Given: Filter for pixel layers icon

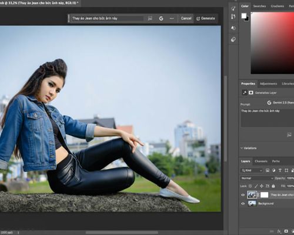Looking at the screenshot, I should (268, 170).
